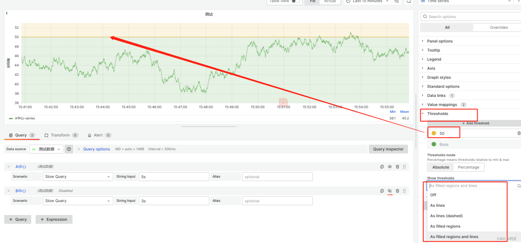Collapse the A中心 query row

[x=9, y=167]
